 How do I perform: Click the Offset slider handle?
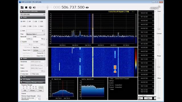click(x=159, y=98)
